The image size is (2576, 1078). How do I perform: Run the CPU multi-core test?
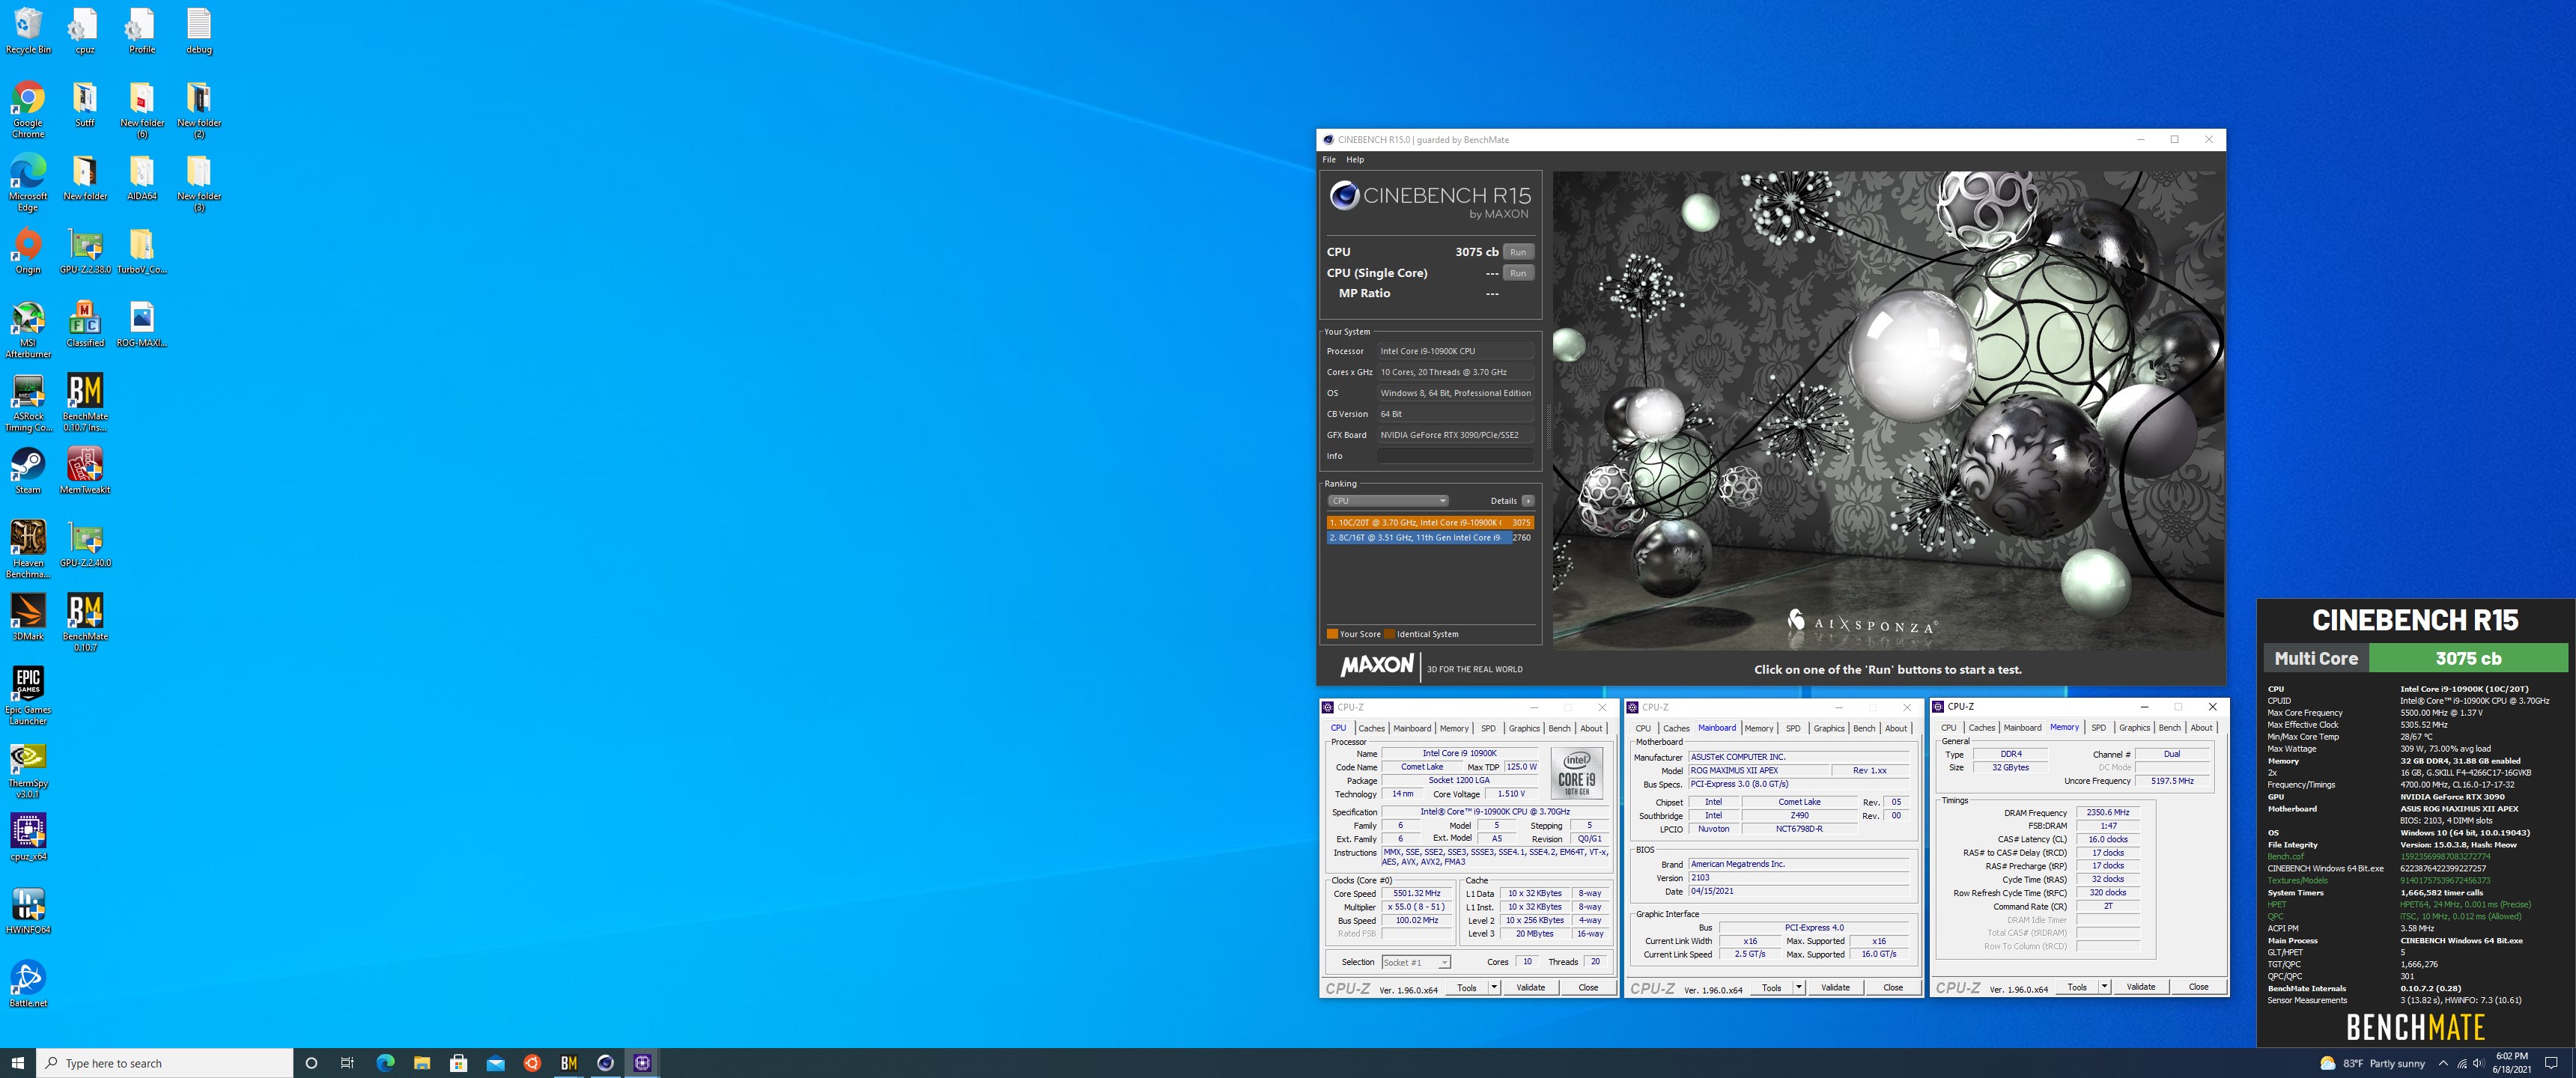coord(1518,252)
